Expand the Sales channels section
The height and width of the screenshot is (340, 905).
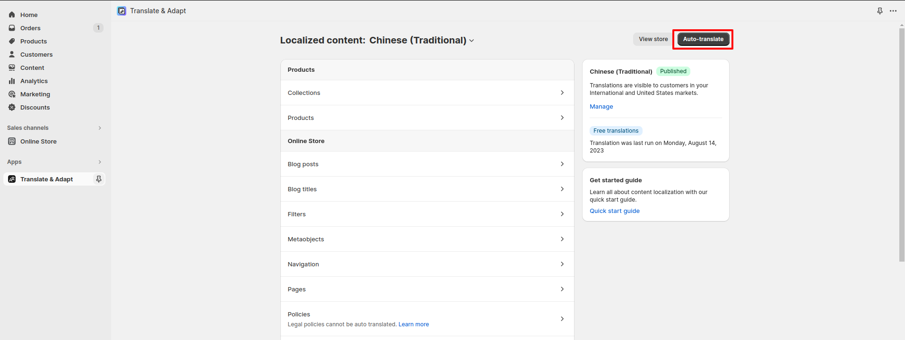100,128
